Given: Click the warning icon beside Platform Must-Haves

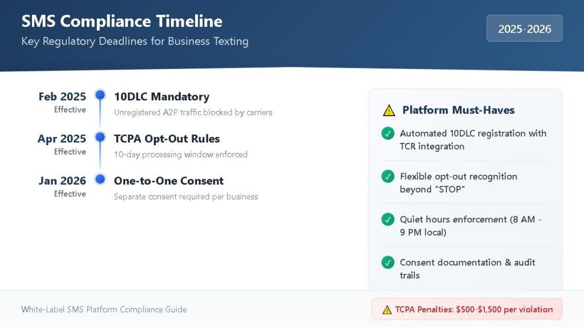Looking at the screenshot, I should [x=389, y=110].
